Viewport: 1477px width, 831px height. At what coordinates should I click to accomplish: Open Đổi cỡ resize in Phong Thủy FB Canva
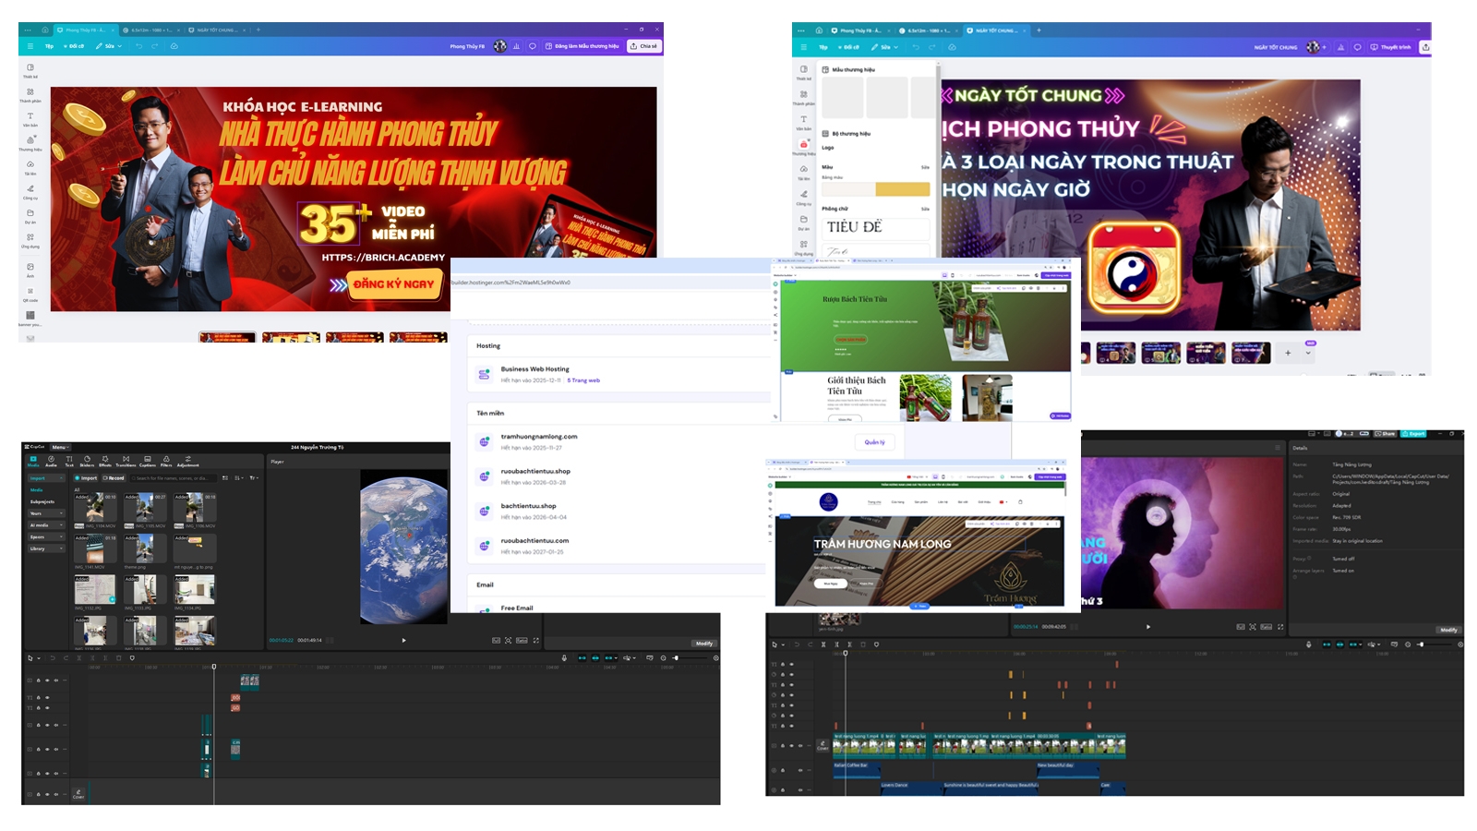(74, 46)
